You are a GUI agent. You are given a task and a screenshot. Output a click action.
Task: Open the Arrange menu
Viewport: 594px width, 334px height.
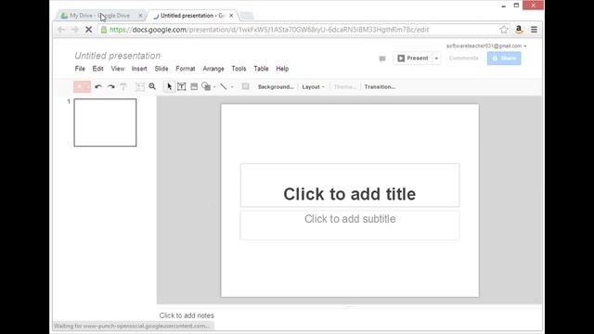click(x=213, y=69)
